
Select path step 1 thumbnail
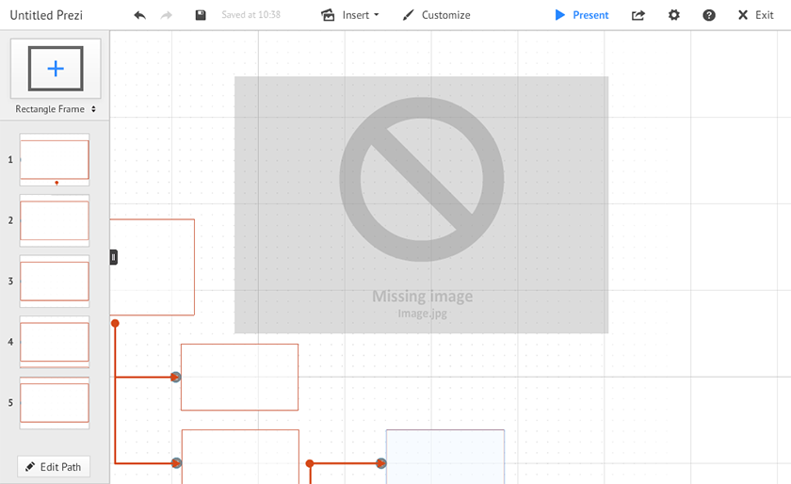point(55,159)
